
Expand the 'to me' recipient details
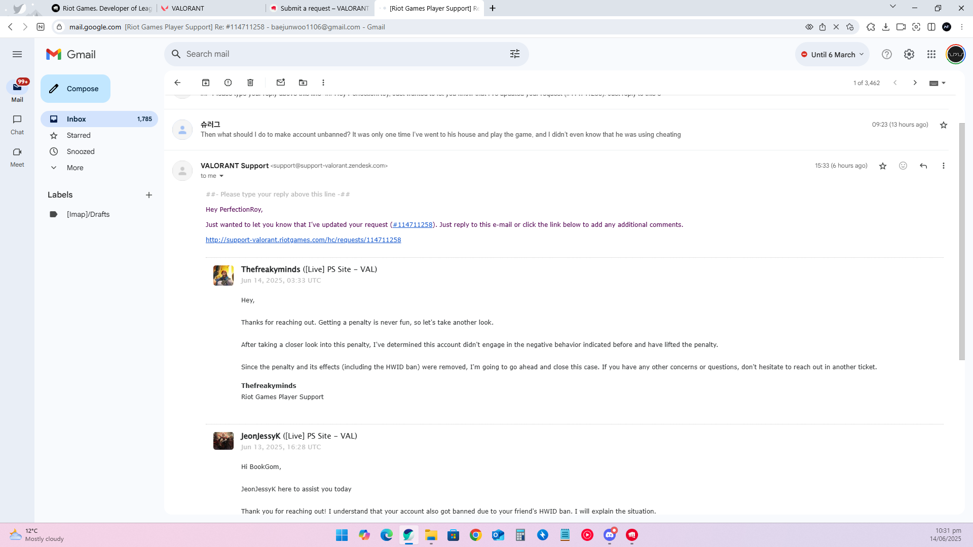[x=221, y=176]
